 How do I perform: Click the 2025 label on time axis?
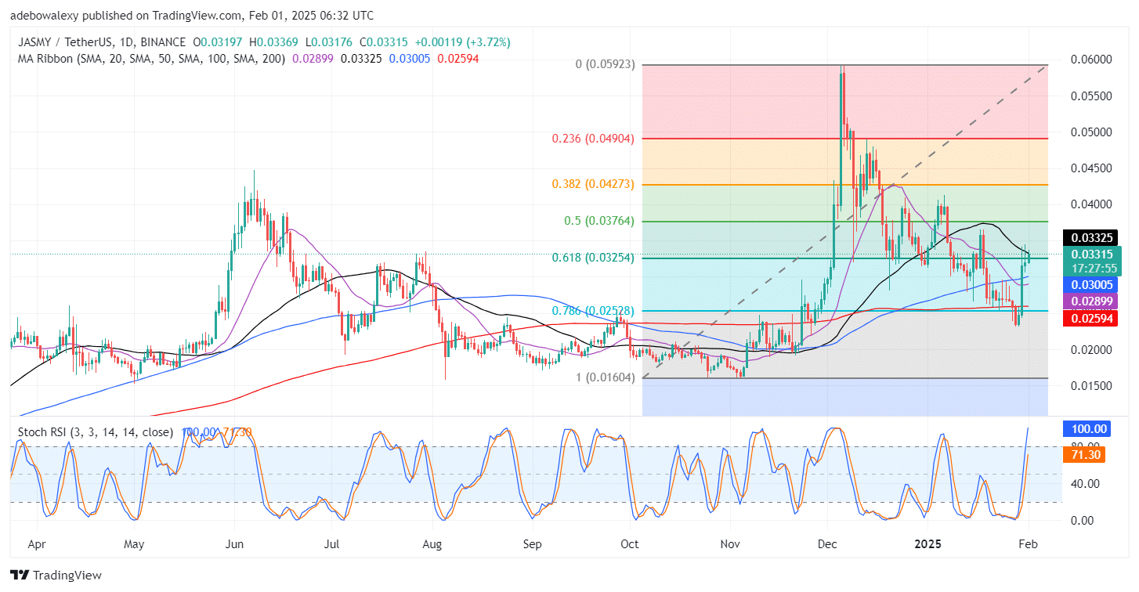(927, 543)
